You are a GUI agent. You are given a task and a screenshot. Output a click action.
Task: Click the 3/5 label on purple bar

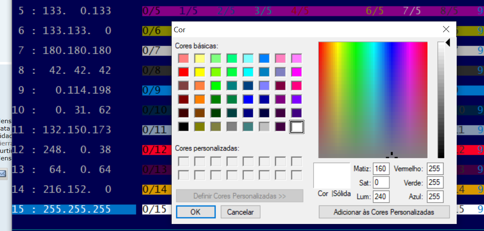263,11
